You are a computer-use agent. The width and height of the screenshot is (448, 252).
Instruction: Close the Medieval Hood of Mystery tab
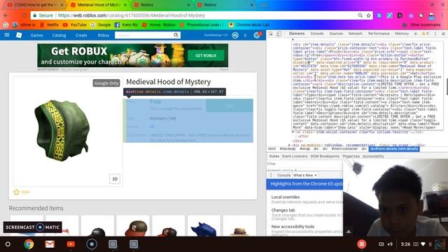point(125,5)
